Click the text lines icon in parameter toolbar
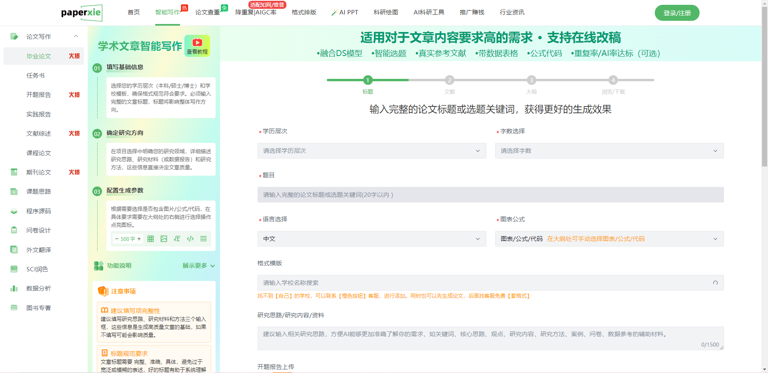Viewport: 768px width, 373px height. click(x=204, y=239)
